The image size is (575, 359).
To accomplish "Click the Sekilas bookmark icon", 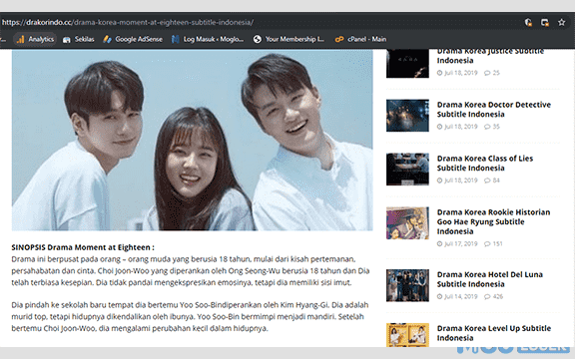I will tap(66, 40).
